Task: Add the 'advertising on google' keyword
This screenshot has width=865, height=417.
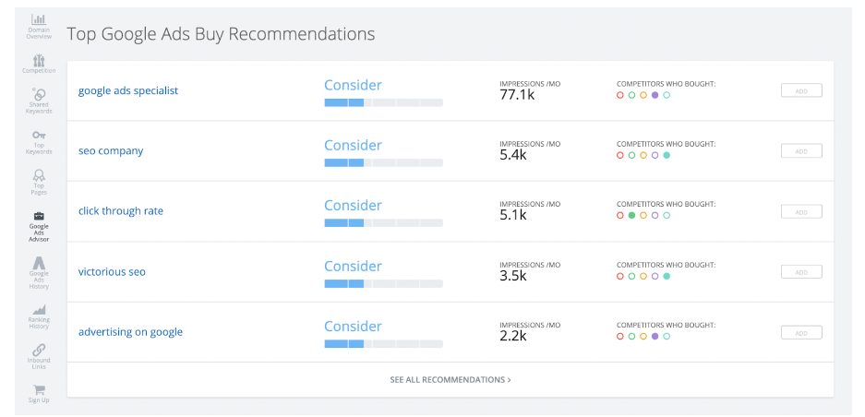Action: pos(801,333)
